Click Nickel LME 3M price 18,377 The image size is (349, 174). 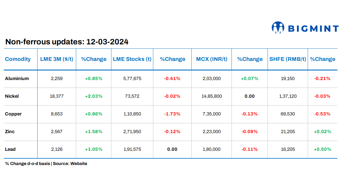point(57,96)
